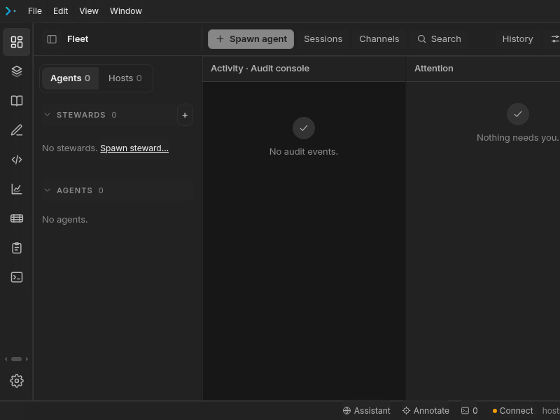
Task: Open the book icon in sidebar
Action: click(x=16, y=101)
